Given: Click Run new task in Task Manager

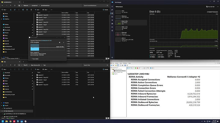Looking at the screenshot, I should coord(210,7).
